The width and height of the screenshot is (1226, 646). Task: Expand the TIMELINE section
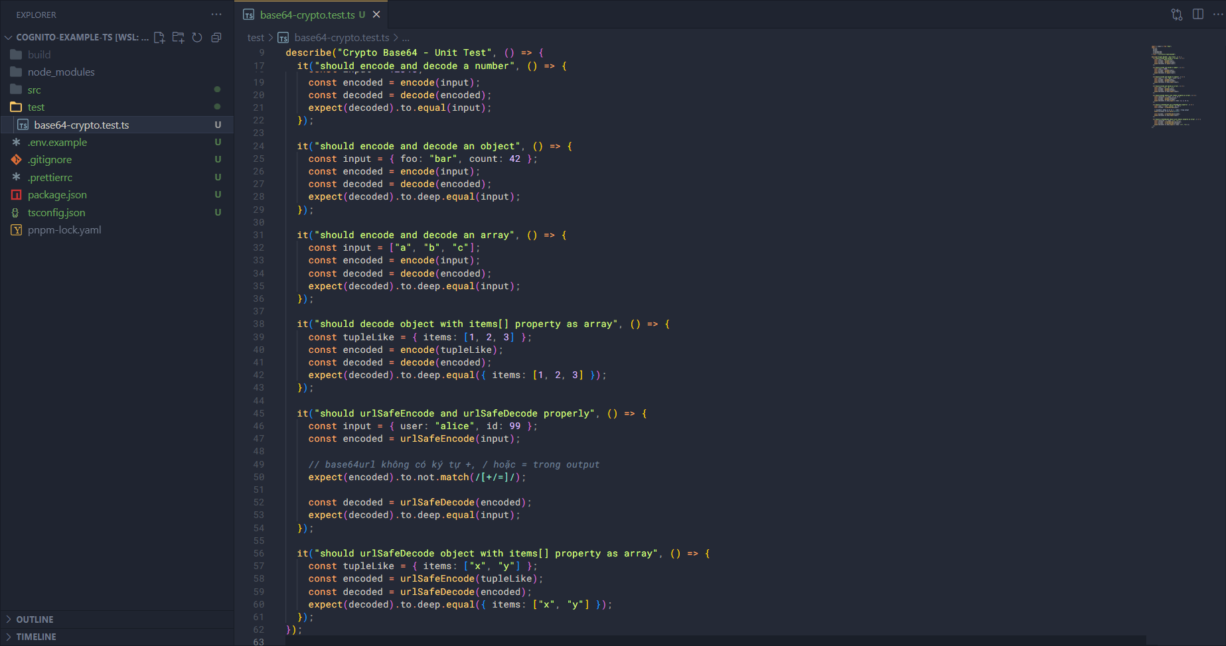click(x=36, y=637)
